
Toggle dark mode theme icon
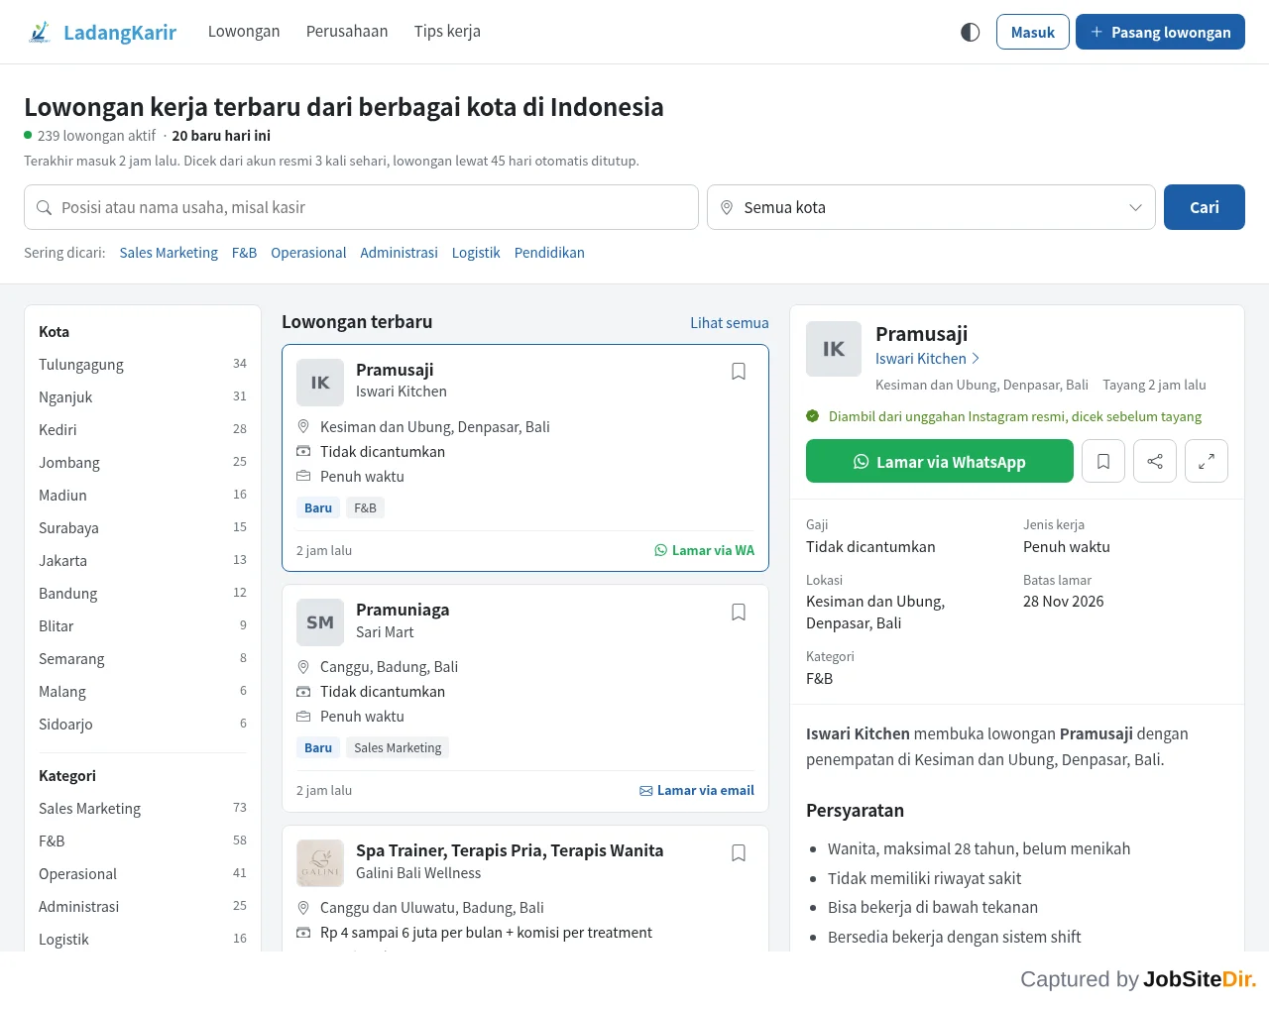(971, 32)
